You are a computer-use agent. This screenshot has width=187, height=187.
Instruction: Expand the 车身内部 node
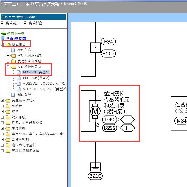[x=2, y=128]
